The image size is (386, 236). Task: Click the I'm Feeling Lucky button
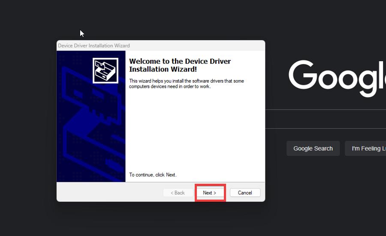[365, 149]
